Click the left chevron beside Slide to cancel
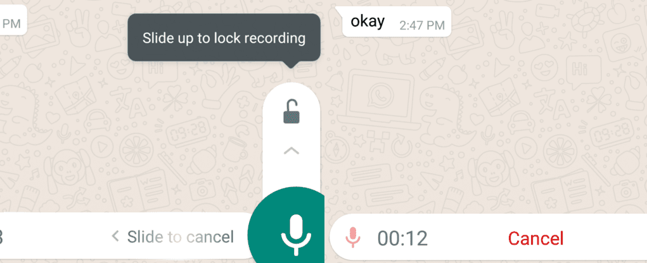 115,236
